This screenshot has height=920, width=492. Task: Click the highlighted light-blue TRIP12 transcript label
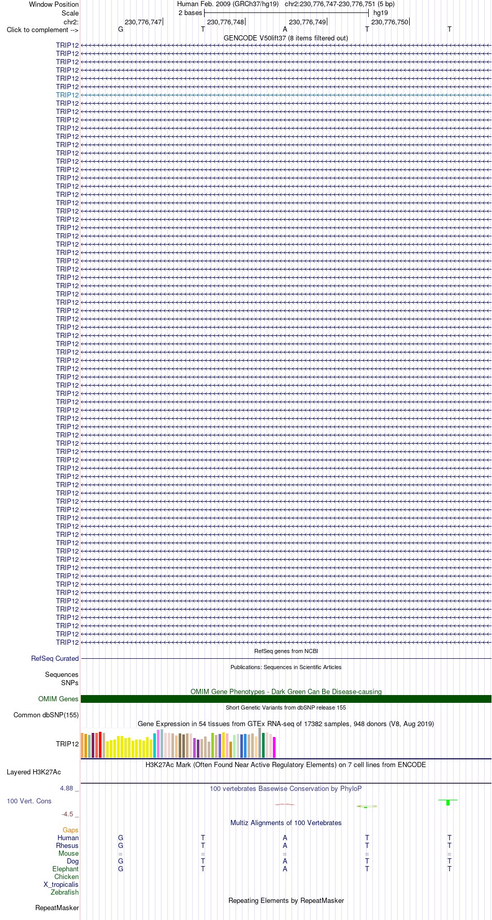67,95
